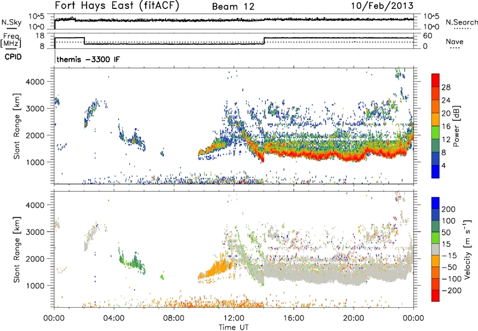Click the "18" frequency axis value
The image size is (478, 331).
[39, 36]
